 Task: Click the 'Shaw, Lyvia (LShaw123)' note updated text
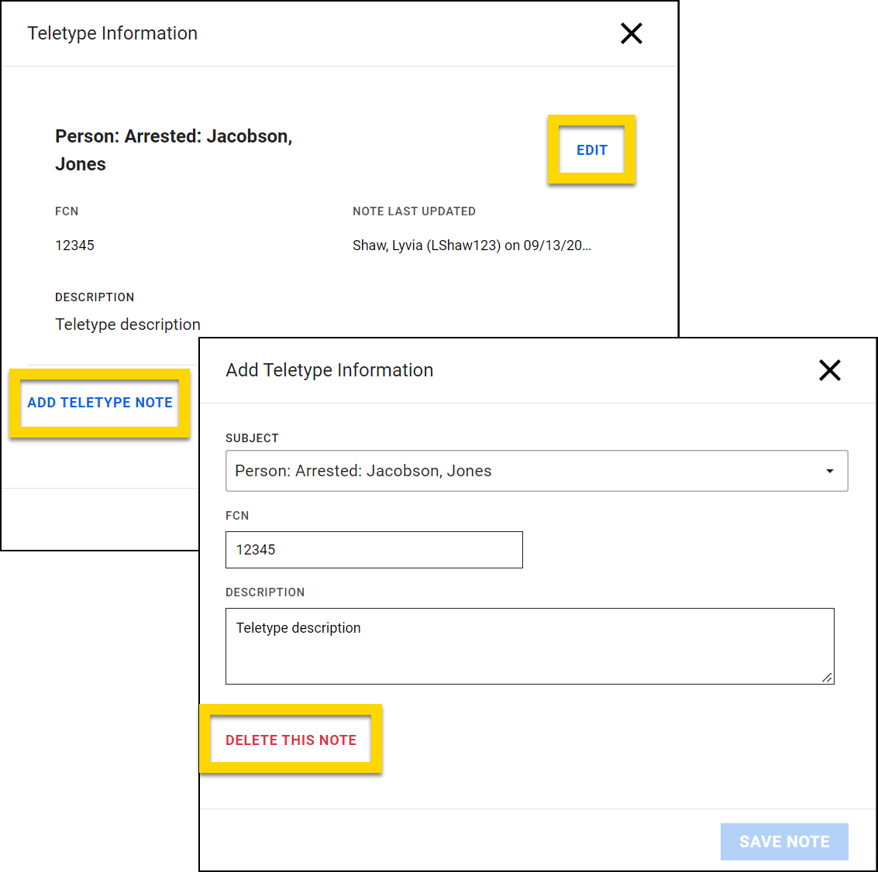(x=471, y=245)
